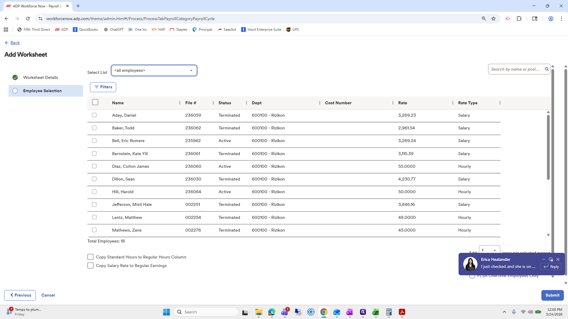Click the browser reload page icon
Viewport: 568px width, 319px height.
pyautogui.click(x=28, y=19)
